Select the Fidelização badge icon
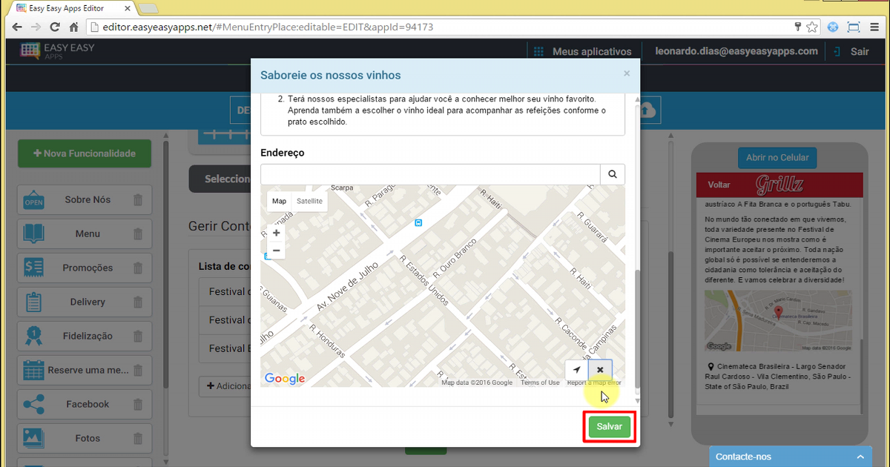890x467 pixels. pos(33,336)
